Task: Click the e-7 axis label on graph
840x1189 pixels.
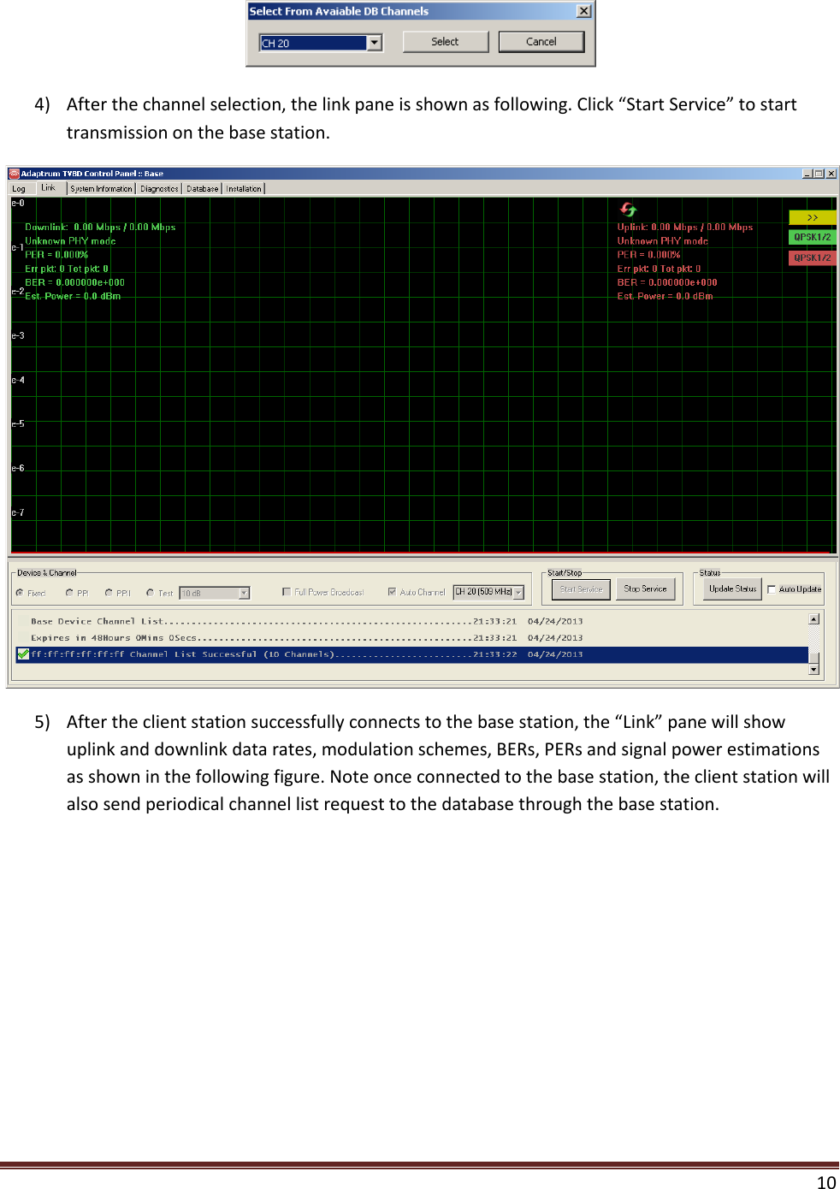Action: coord(18,513)
